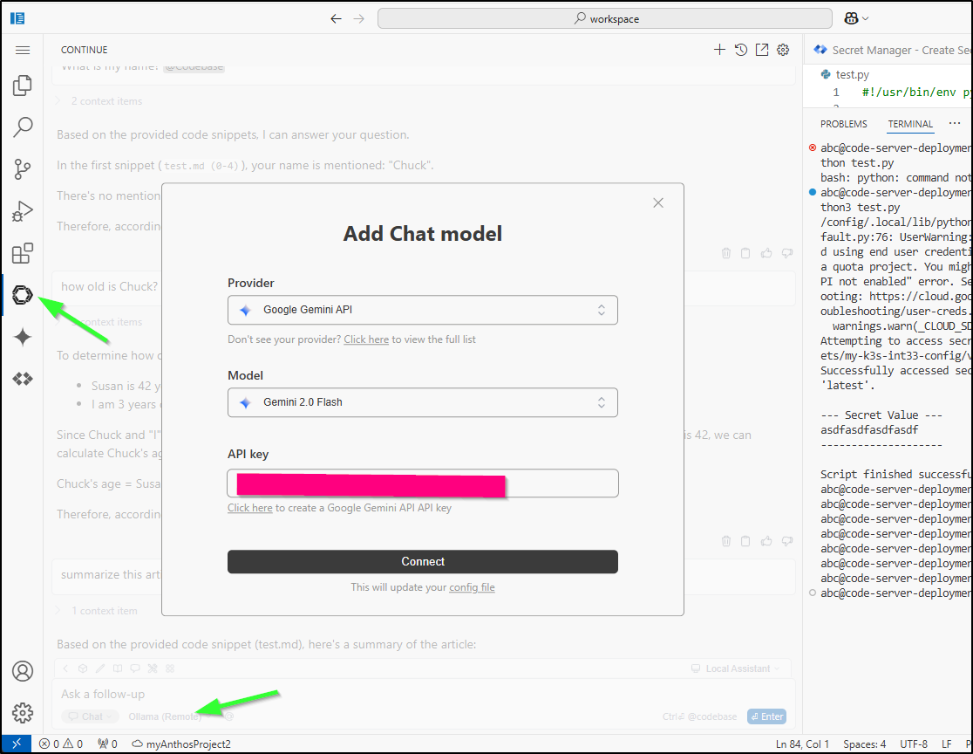The image size is (973, 754).
Task: Submit the prompt with the Enter button
Action: click(766, 716)
